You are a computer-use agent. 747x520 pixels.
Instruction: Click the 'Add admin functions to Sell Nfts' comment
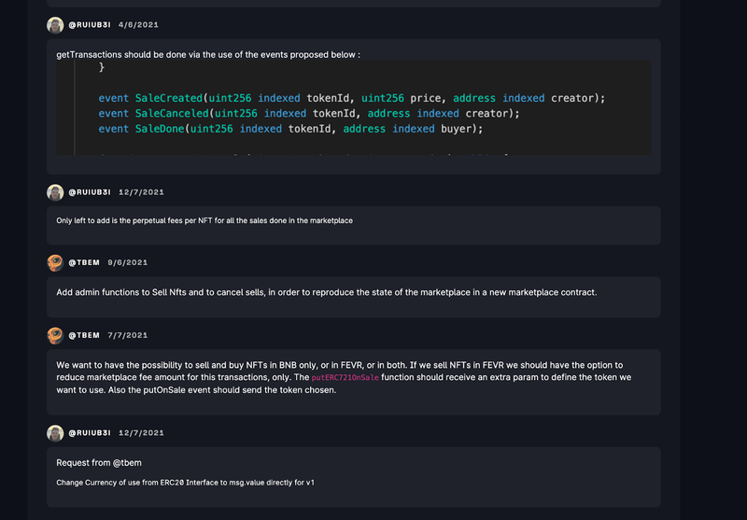pyautogui.click(x=326, y=292)
